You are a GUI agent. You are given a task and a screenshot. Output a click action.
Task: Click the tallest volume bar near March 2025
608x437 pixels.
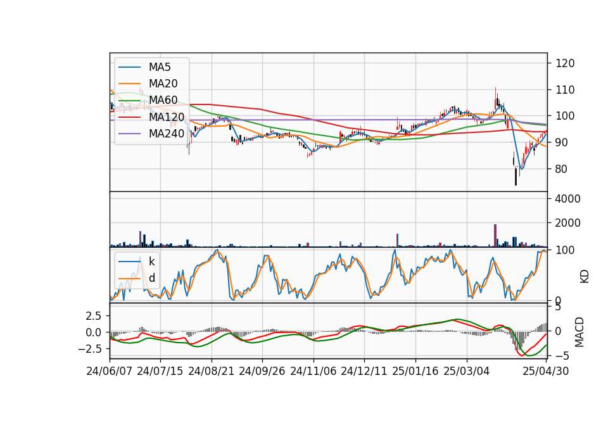(495, 236)
